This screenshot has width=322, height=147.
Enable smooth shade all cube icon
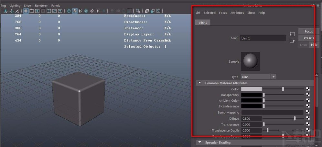(x=75, y=11)
